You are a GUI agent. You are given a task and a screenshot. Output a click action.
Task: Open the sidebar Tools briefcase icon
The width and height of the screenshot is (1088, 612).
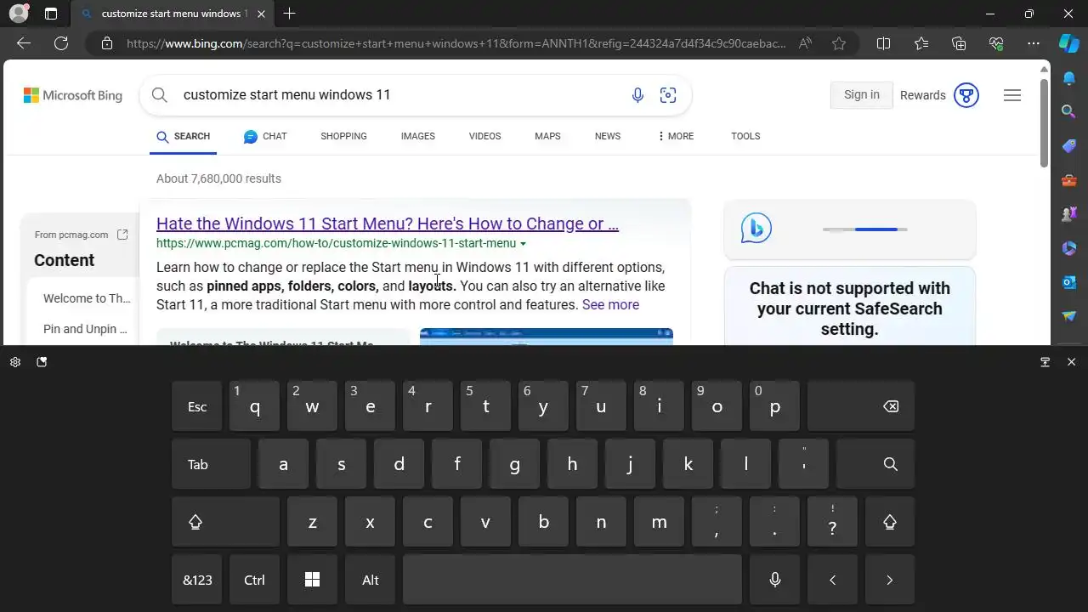[x=1069, y=180]
